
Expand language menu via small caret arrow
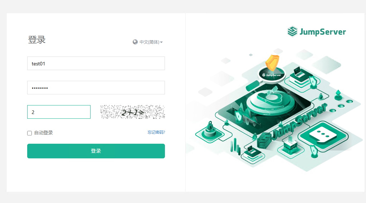[161, 43]
